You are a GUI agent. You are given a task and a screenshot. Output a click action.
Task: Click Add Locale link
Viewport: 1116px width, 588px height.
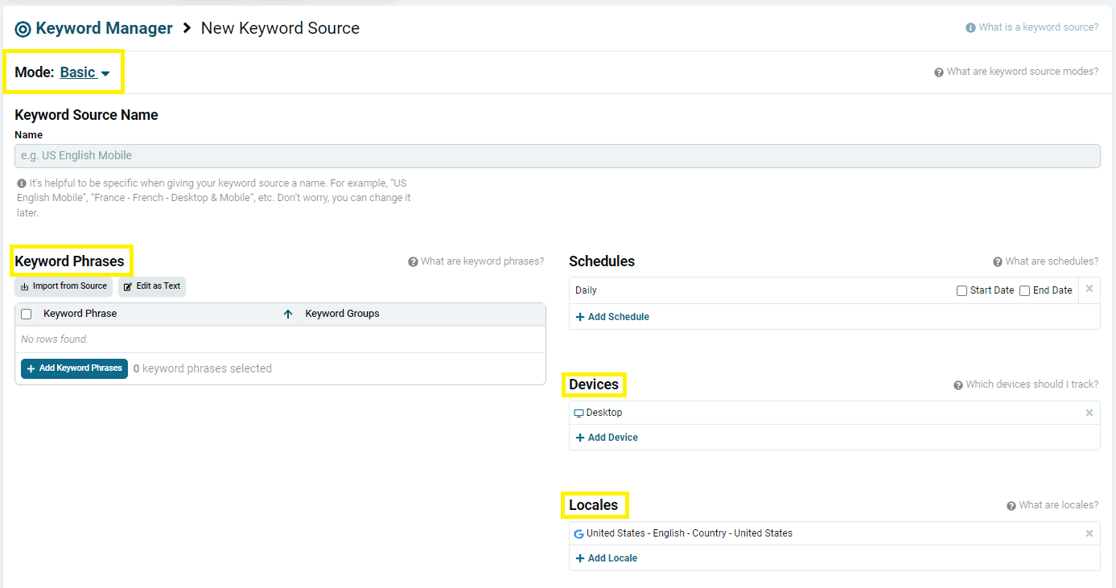tap(607, 558)
